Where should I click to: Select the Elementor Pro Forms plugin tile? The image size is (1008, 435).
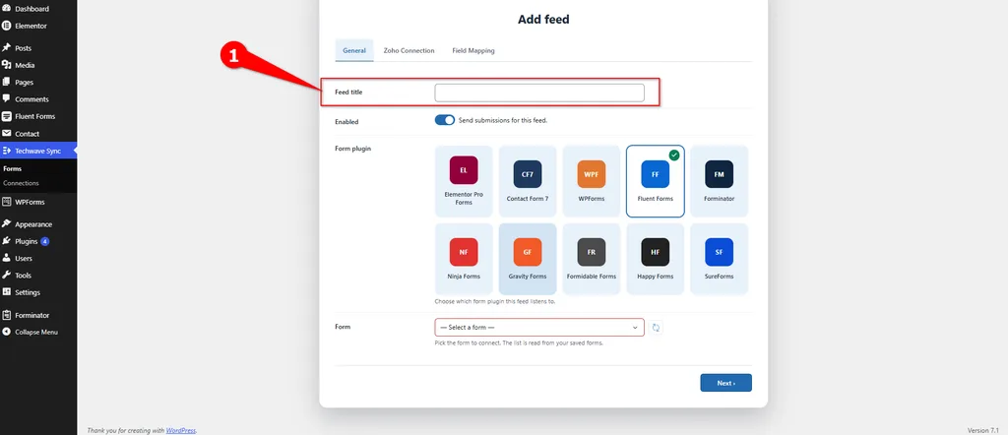pos(464,181)
